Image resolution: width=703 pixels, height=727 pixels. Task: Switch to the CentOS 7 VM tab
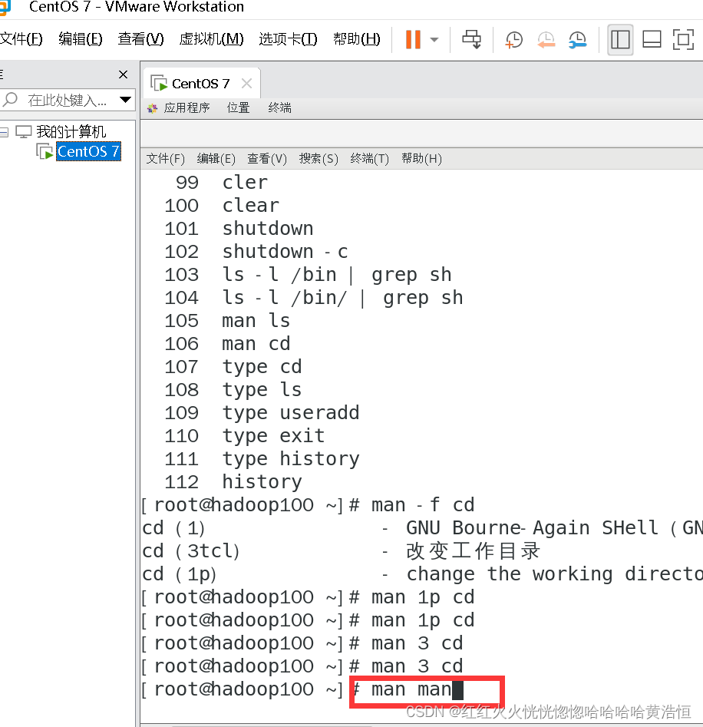(x=200, y=84)
